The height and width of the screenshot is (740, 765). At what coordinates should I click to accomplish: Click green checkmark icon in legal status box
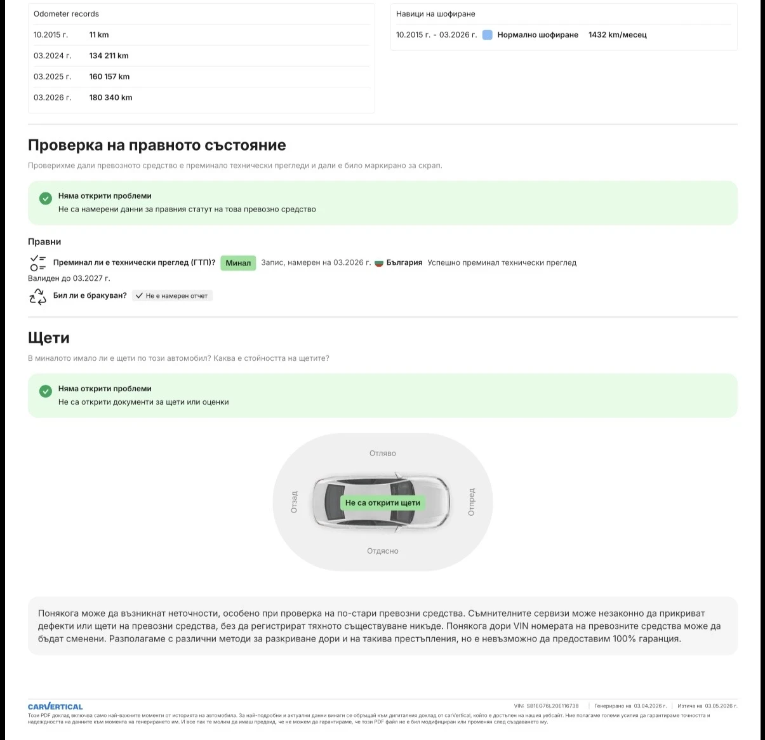[46, 198]
